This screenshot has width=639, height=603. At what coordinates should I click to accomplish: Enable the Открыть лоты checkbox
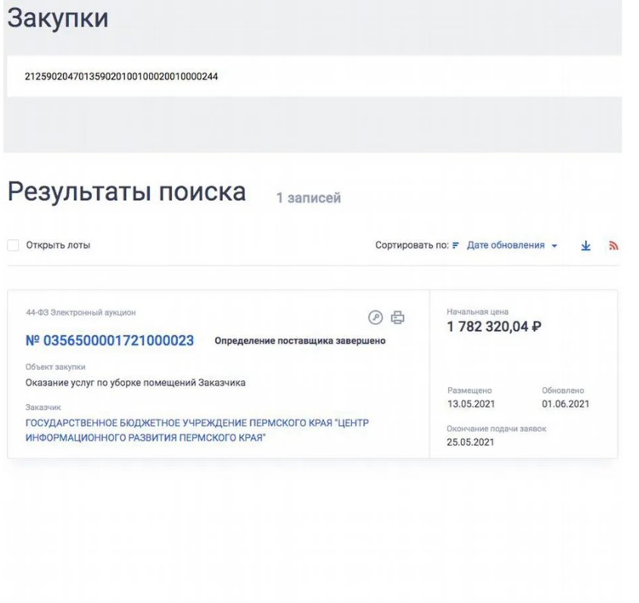[13, 245]
